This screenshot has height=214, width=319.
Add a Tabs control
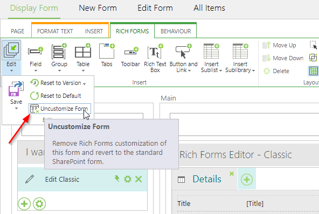click(x=107, y=55)
